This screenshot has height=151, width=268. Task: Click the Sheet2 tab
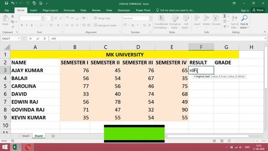click(x=39, y=136)
